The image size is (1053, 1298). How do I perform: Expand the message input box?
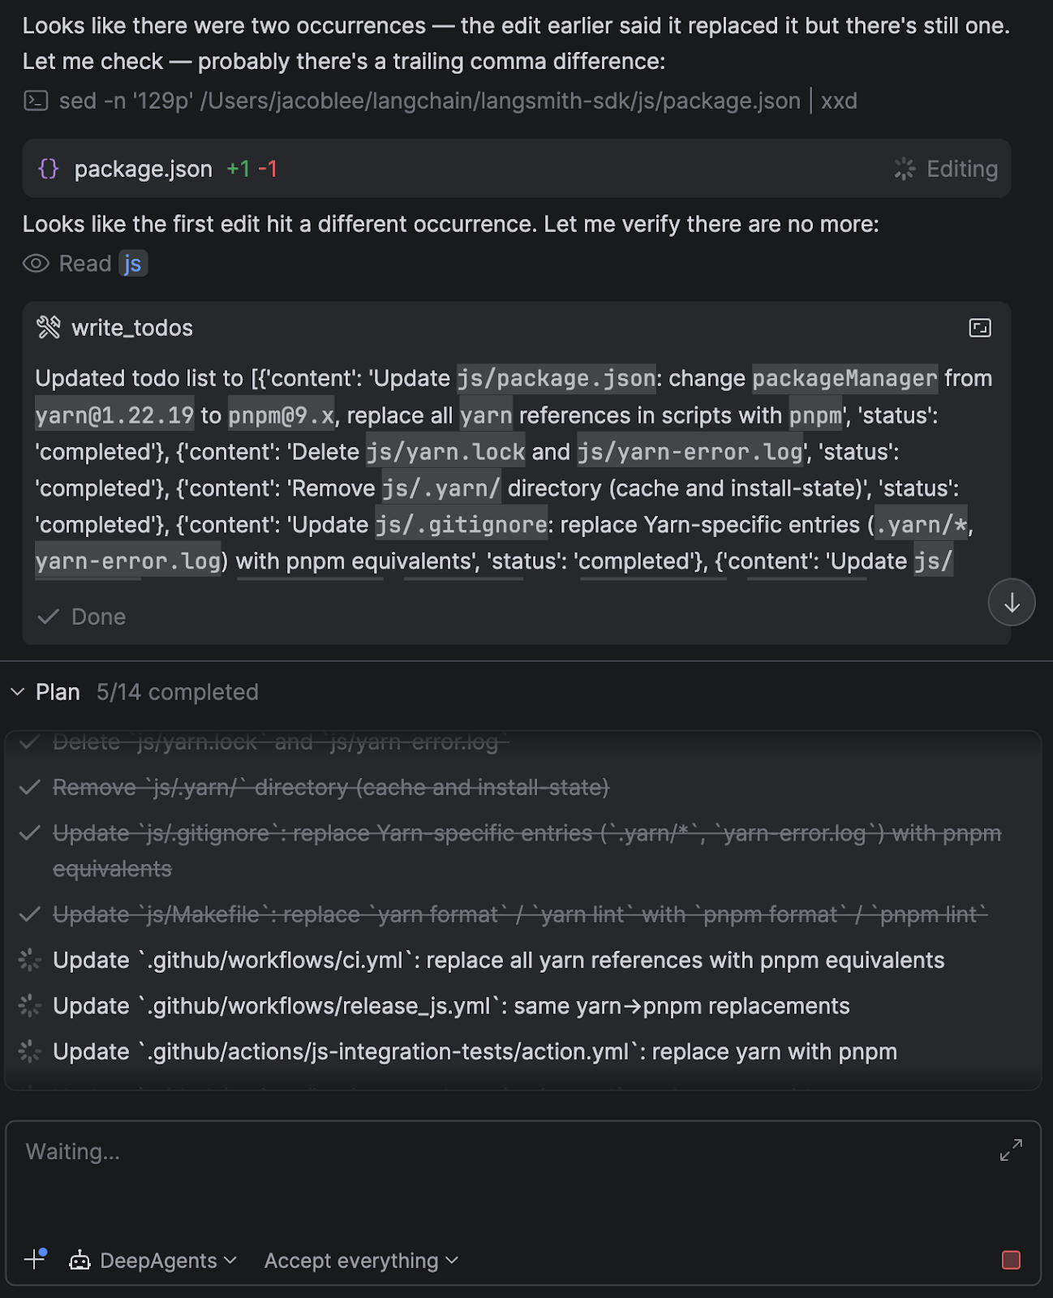coord(1011,1150)
